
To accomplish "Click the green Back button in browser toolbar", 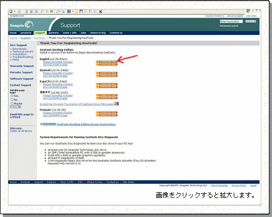I will (11, 12).
